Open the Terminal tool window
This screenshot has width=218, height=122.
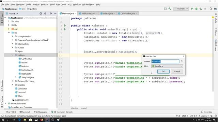[x=25, y=112]
